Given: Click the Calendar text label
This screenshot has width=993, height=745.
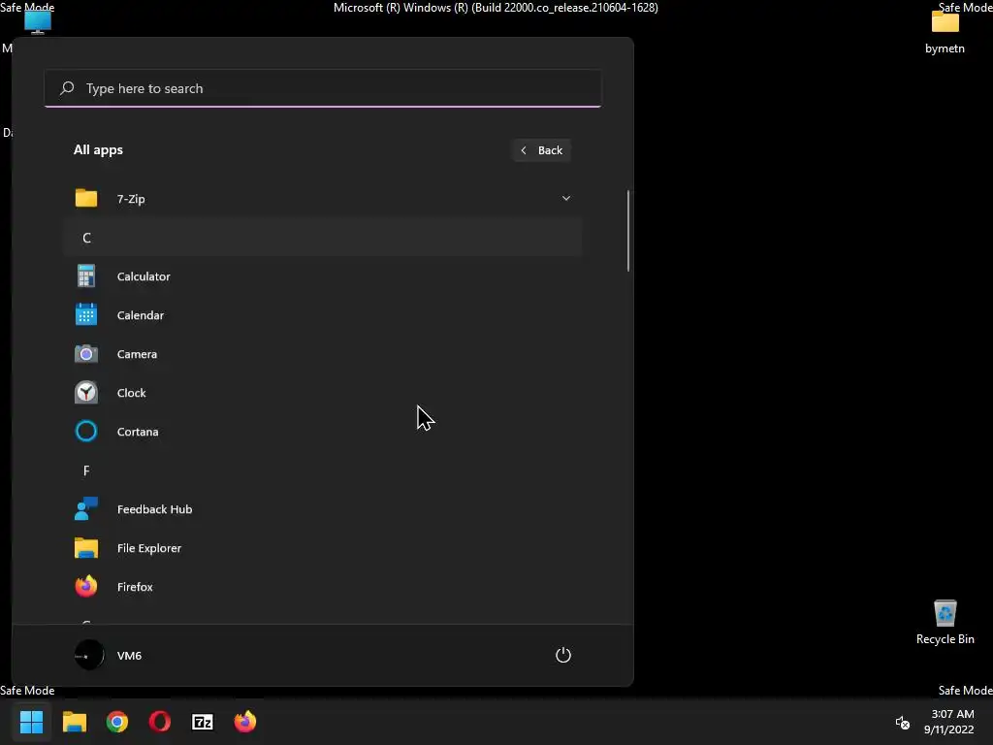Looking at the screenshot, I should click(141, 315).
